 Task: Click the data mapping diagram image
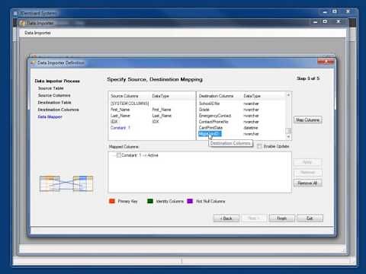66,183
